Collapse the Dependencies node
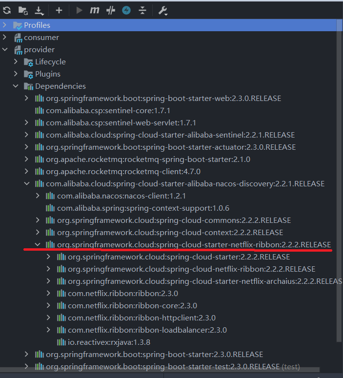The width and height of the screenshot is (343, 378). 16,86
